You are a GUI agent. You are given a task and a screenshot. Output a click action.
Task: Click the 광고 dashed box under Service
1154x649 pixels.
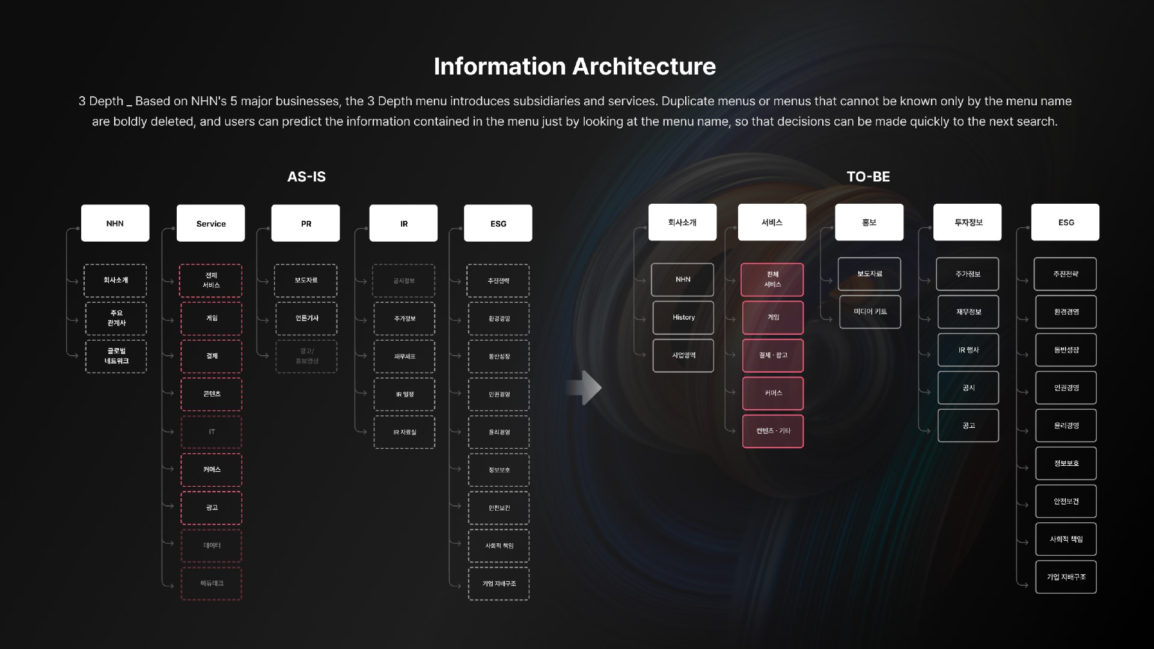(212, 508)
